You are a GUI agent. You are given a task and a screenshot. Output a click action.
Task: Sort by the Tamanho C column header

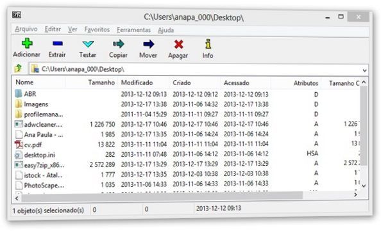(344, 83)
